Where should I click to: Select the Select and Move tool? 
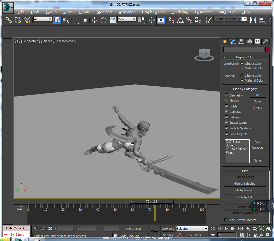pos(94,20)
